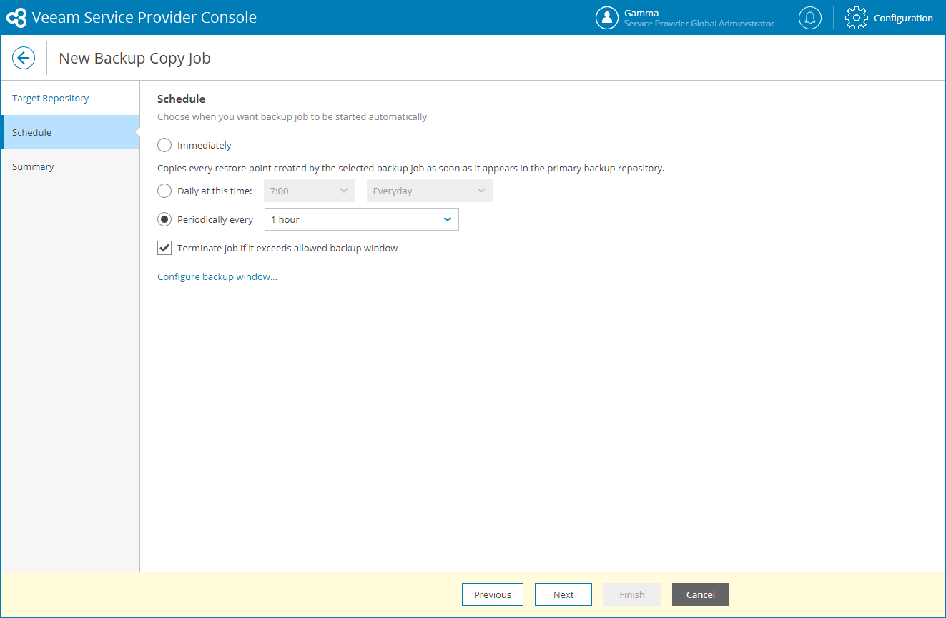
Task: Cancel the new backup copy job
Action: (701, 594)
